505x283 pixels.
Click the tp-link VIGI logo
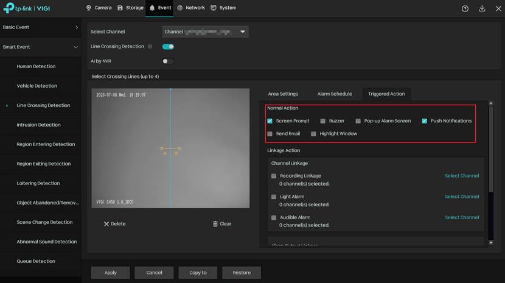click(x=26, y=8)
